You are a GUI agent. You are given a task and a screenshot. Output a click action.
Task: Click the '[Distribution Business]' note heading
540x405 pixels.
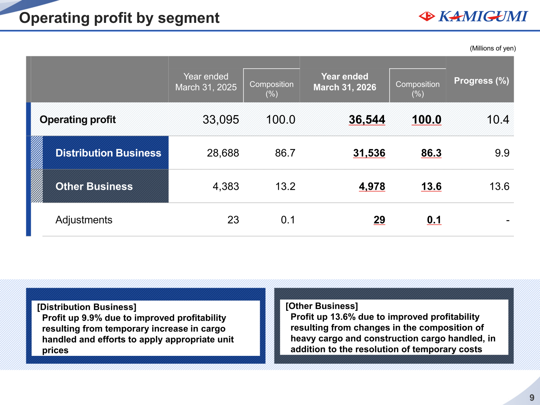coord(87,307)
